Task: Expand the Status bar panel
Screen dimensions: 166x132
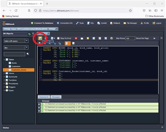Action: click(x=162, y=127)
